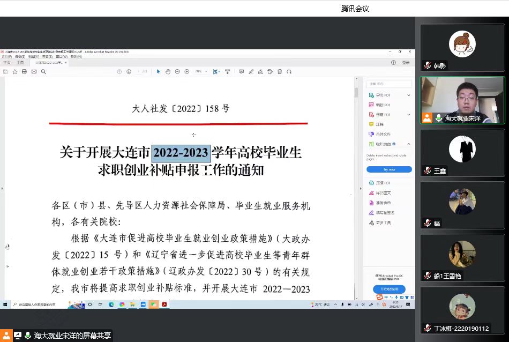The height and width of the screenshot is (342, 509).
Task: Open the 文件 menu
Action: pyautogui.click(x=6, y=56)
